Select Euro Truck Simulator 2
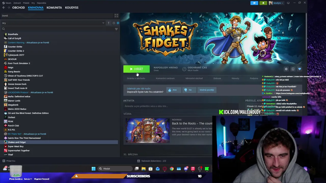326x183 pixels. point(19,63)
